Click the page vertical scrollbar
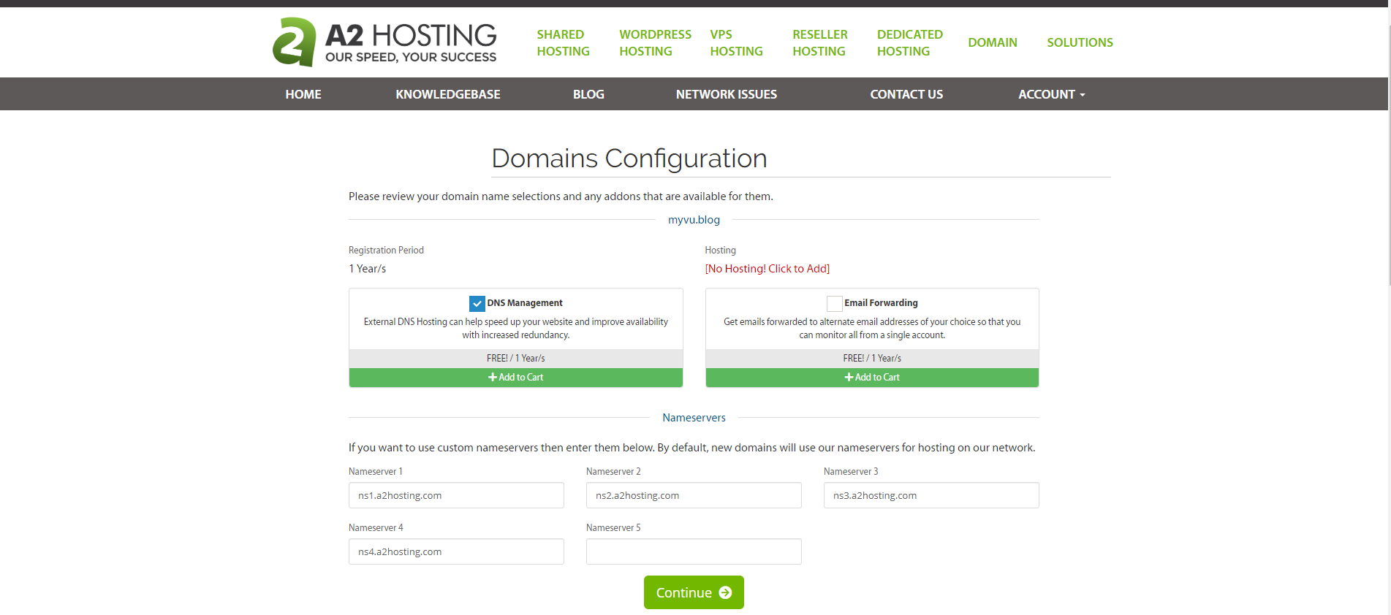Screen dimensions: 1391x615 pyautogui.click(x=1388, y=146)
